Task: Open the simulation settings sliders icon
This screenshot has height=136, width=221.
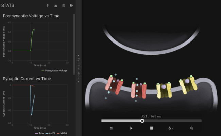Action: click(x=111, y=128)
